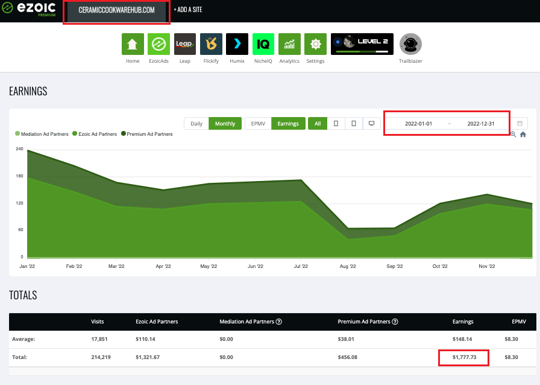This screenshot has height=385, width=540.
Task: Toggle the Ezoic Ad Partners legend series
Action: pos(95,134)
